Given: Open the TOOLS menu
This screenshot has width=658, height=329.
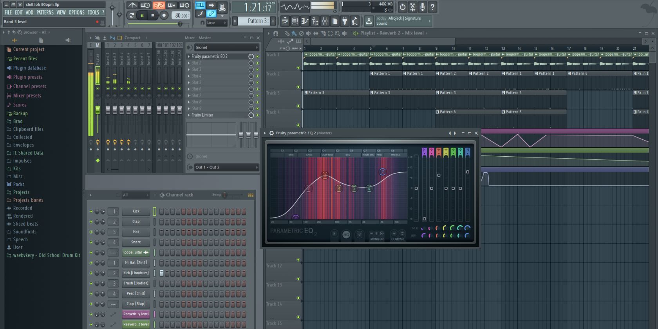Looking at the screenshot, I should pos(93,13).
